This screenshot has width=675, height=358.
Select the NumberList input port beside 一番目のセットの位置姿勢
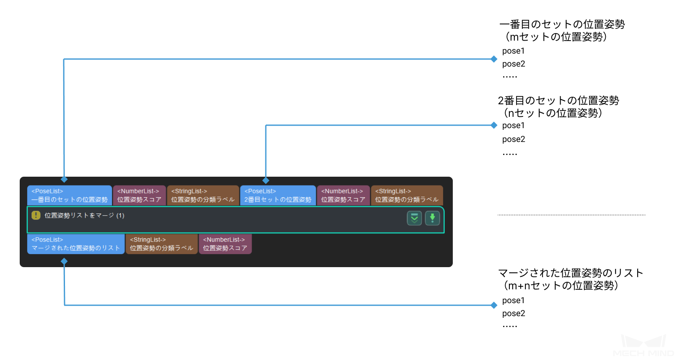tap(139, 196)
